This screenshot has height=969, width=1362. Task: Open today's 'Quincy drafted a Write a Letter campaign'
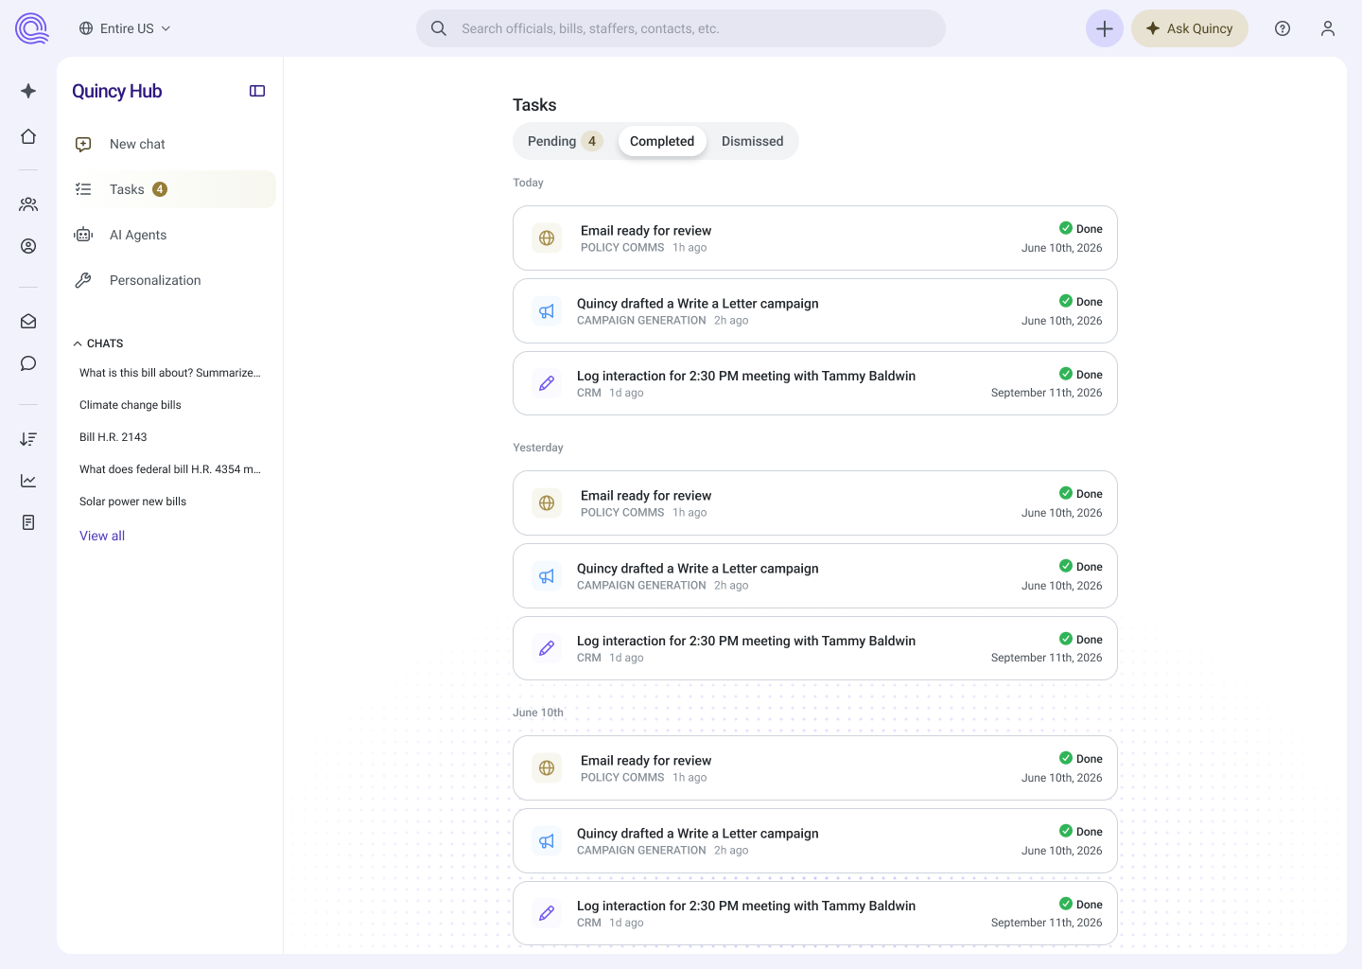tap(815, 311)
